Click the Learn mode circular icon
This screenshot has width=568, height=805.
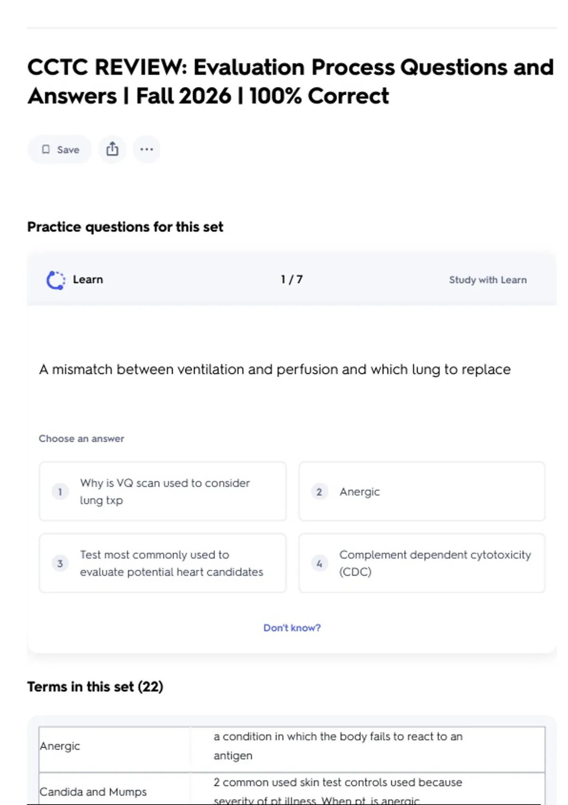pos(55,280)
